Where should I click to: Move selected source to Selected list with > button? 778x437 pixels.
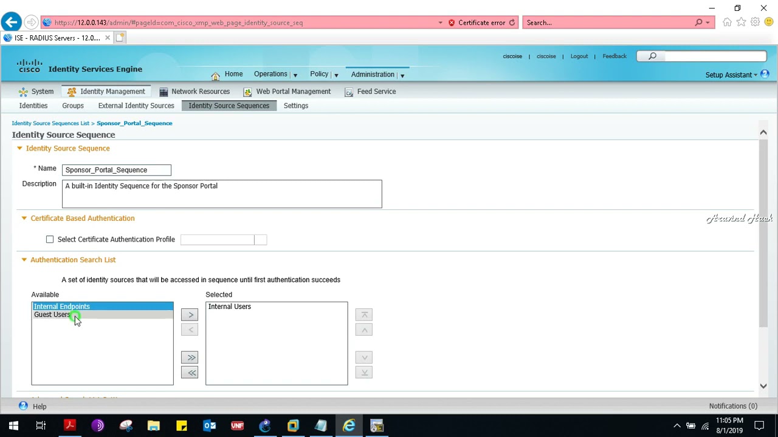[190, 315]
